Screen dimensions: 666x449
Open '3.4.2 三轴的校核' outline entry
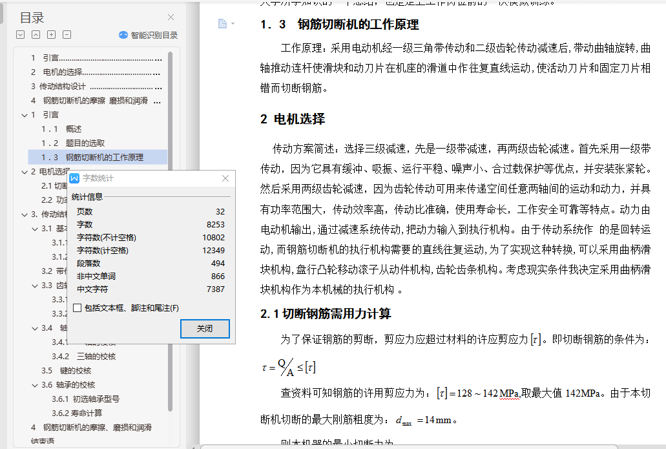point(84,357)
